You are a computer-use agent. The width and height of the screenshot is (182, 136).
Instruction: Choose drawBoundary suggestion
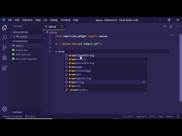pyautogui.click(x=106, y=59)
